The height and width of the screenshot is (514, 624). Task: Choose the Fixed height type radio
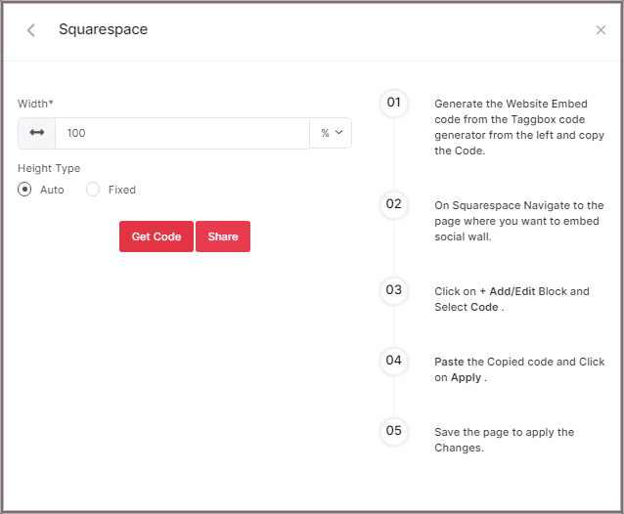pos(93,190)
